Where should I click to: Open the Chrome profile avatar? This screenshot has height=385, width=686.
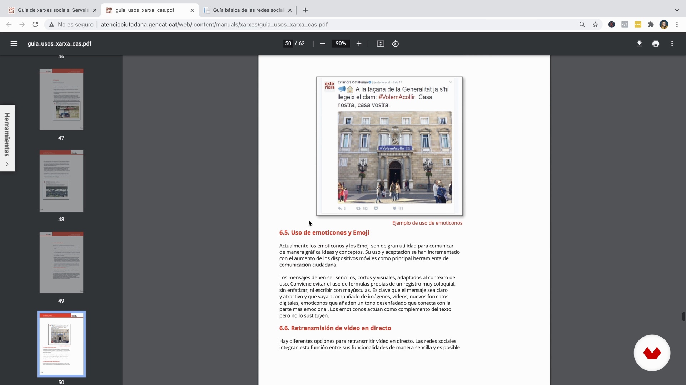(664, 25)
